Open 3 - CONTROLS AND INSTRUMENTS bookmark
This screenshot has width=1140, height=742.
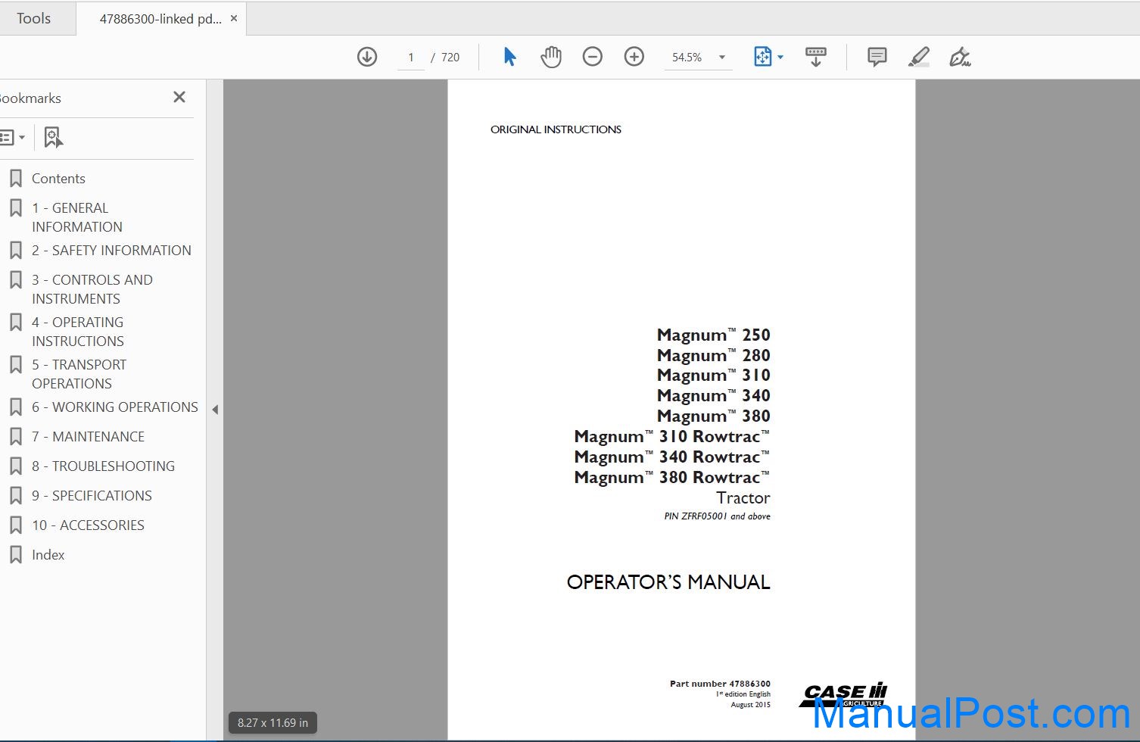pyautogui.click(x=92, y=289)
